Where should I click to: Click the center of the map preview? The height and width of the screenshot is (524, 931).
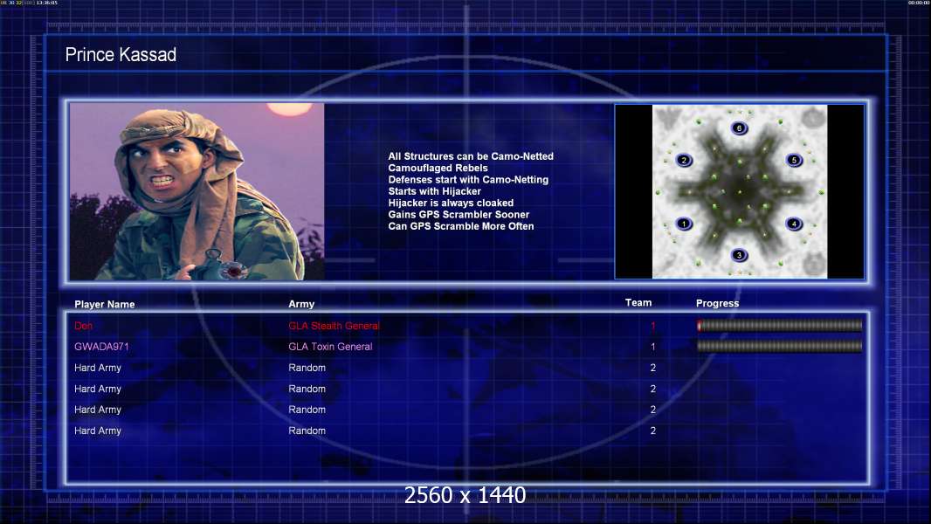[x=739, y=191]
